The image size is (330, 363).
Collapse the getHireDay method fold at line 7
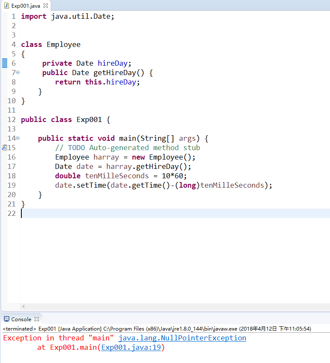(x=18, y=73)
